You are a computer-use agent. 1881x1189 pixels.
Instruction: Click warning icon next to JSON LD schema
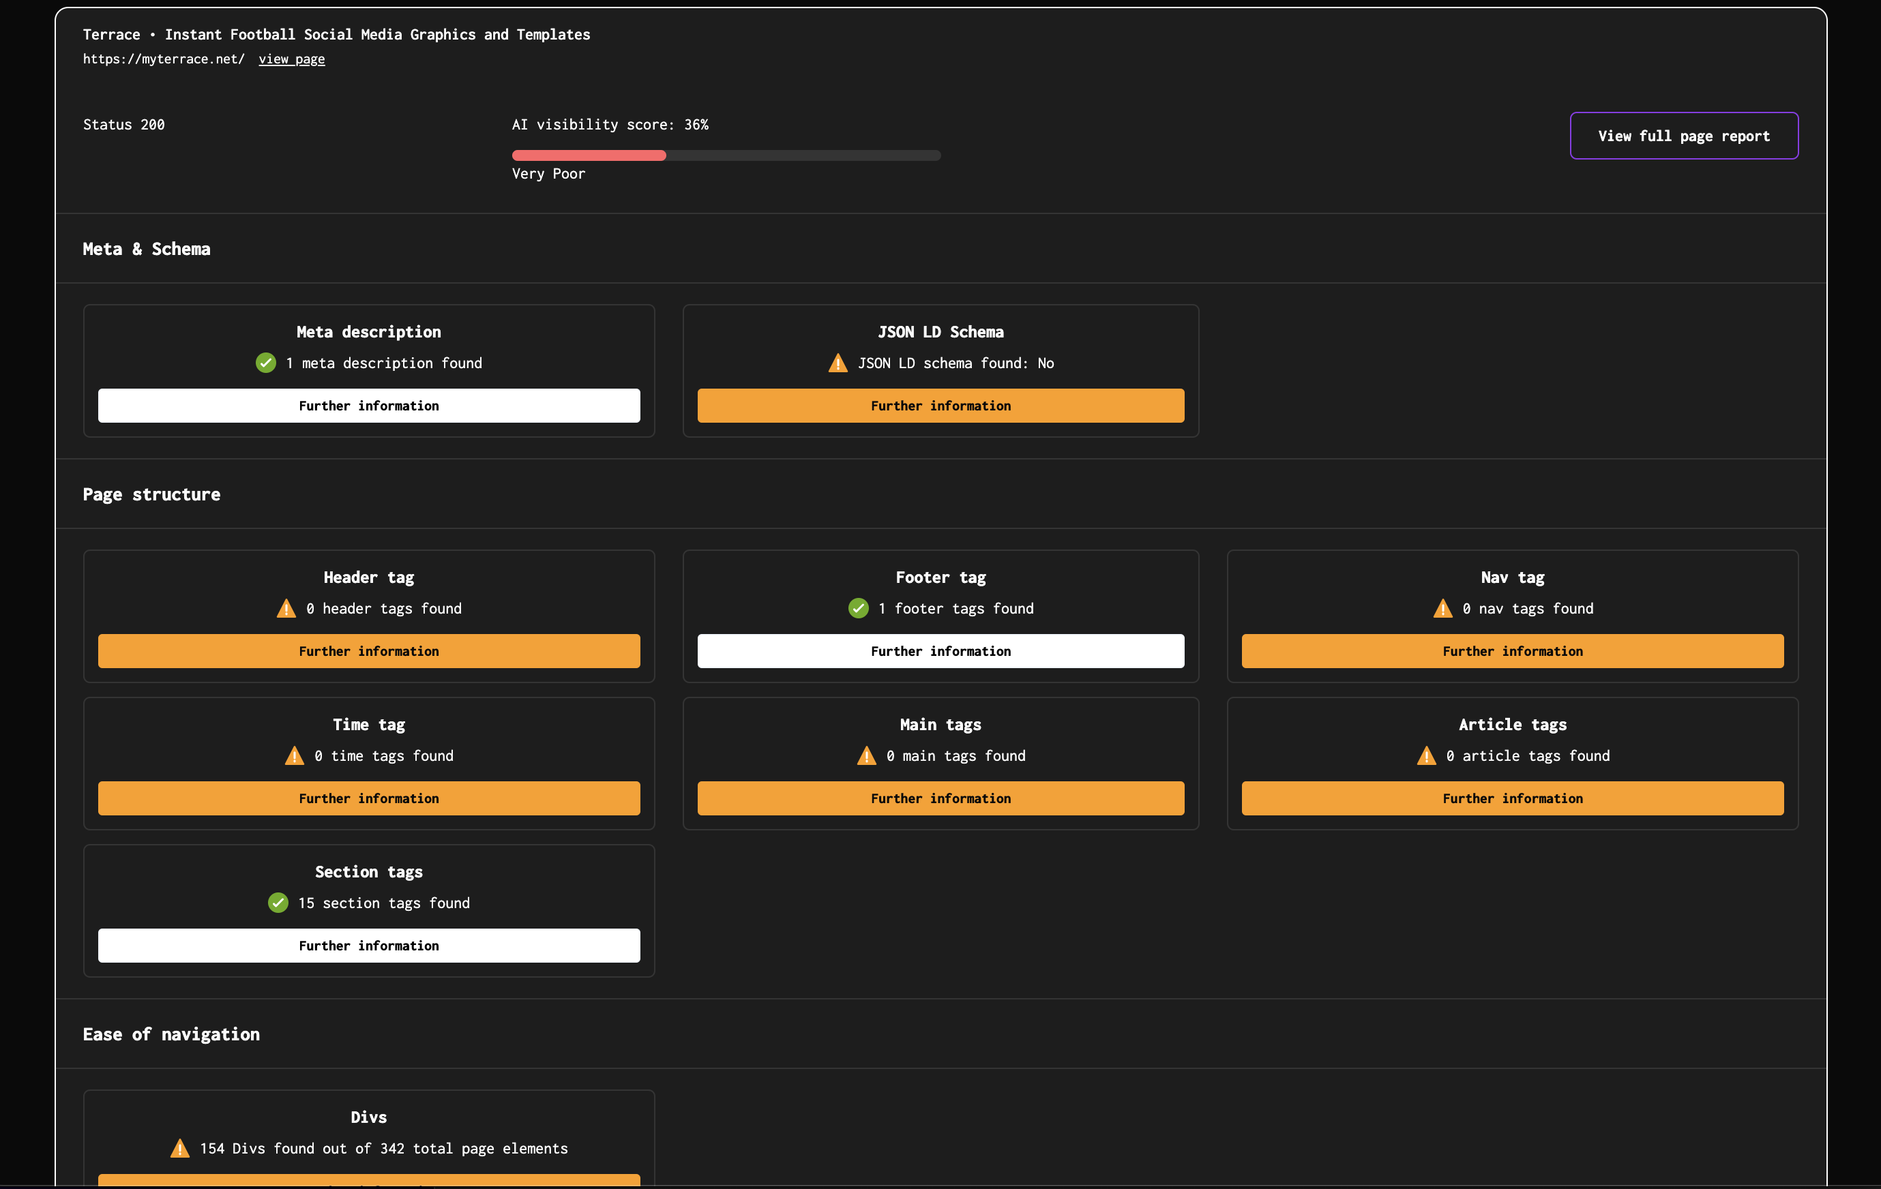pos(838,363)
